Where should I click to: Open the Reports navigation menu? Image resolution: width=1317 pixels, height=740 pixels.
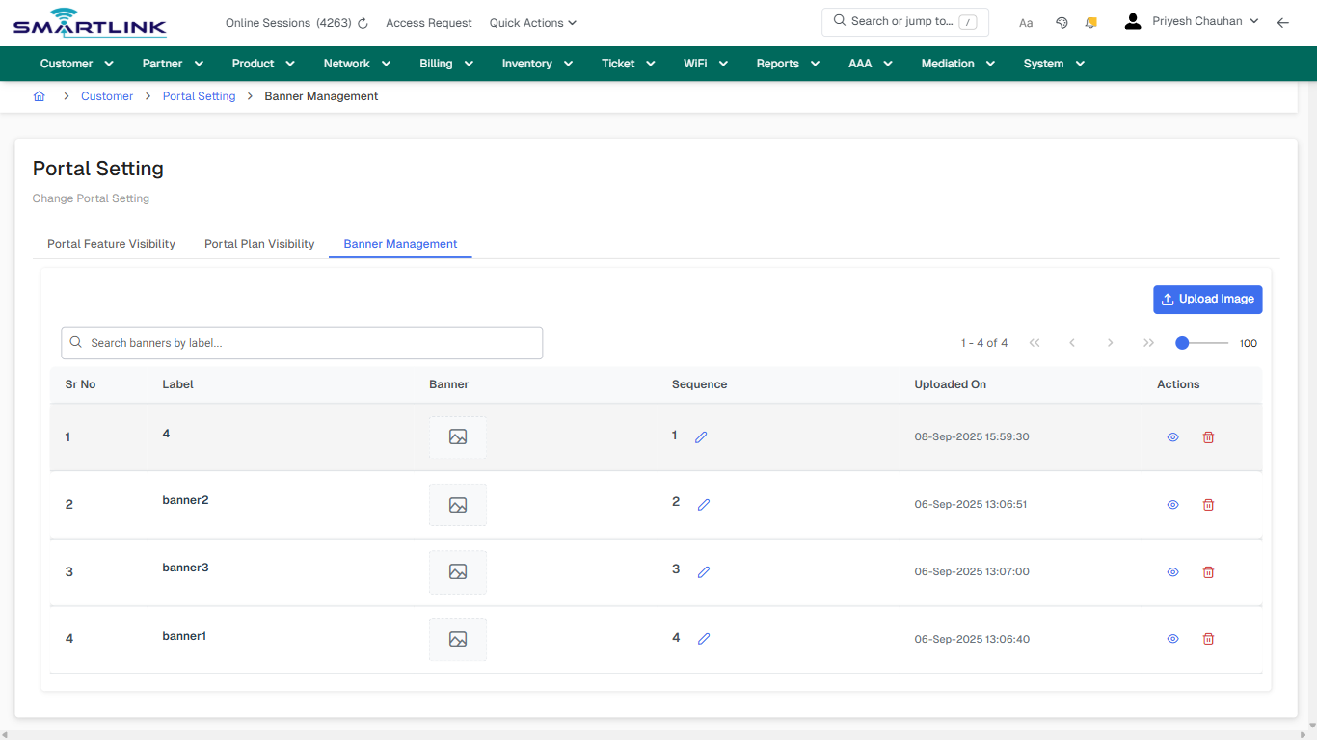(x=787, y=63)
